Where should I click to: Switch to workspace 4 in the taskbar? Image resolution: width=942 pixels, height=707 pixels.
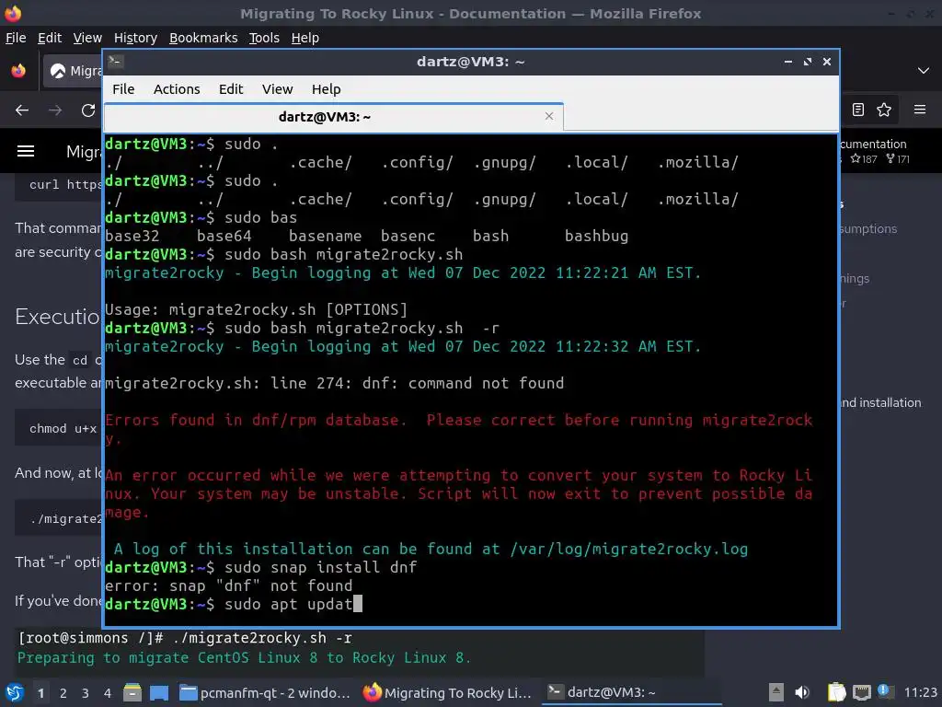(x=107, y=693)
